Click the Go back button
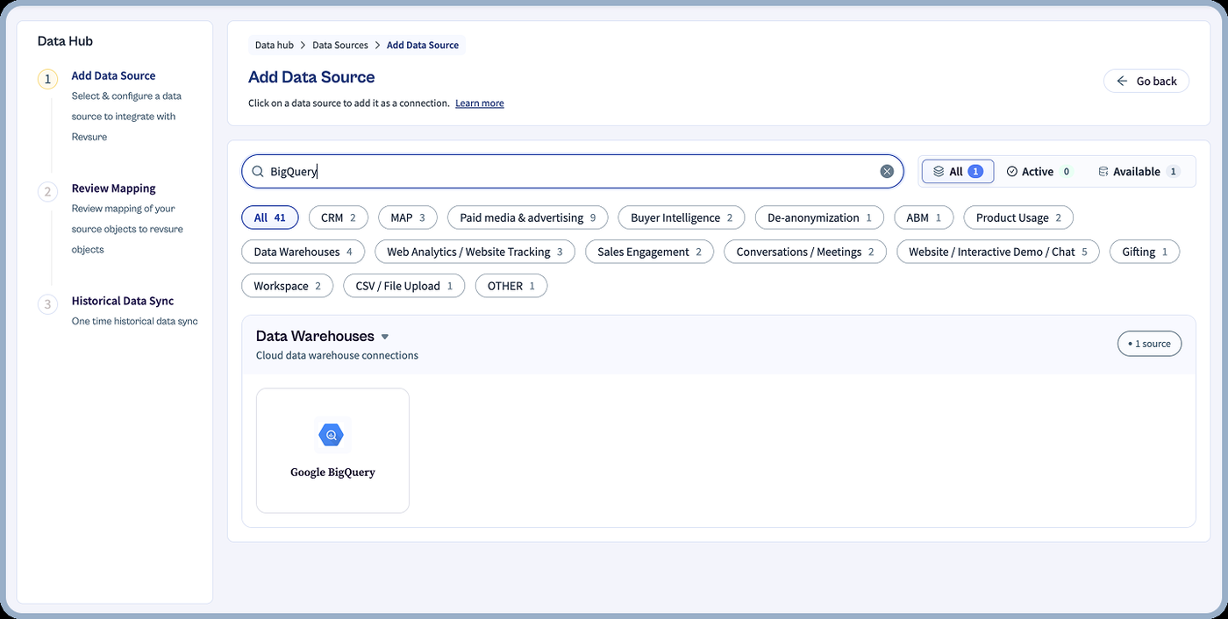 1146,81
